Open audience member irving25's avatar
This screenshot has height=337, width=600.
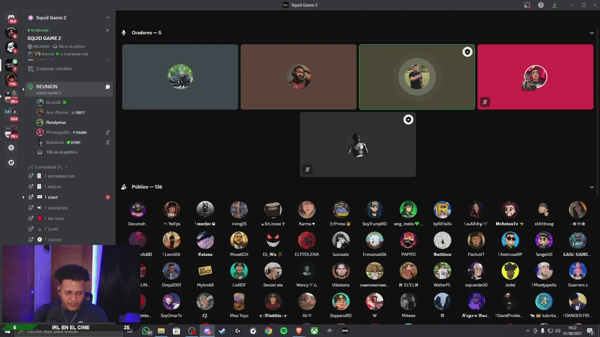pyautogui.click(x=239, y=210)
